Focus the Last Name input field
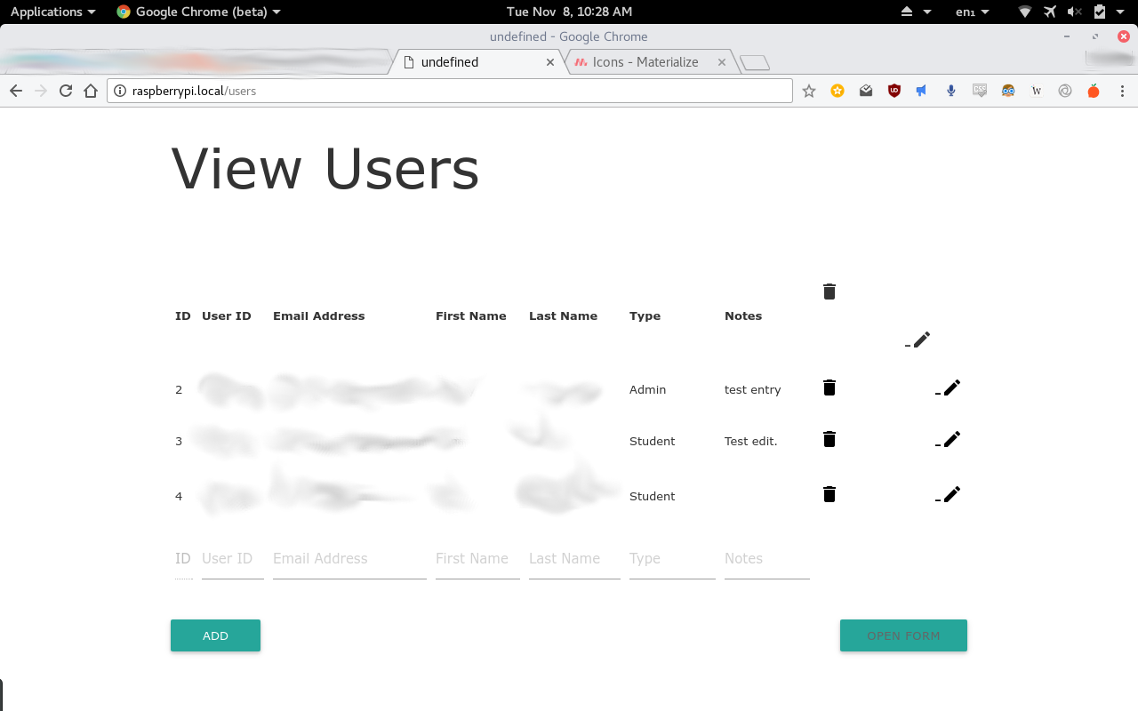 [574, 559]
